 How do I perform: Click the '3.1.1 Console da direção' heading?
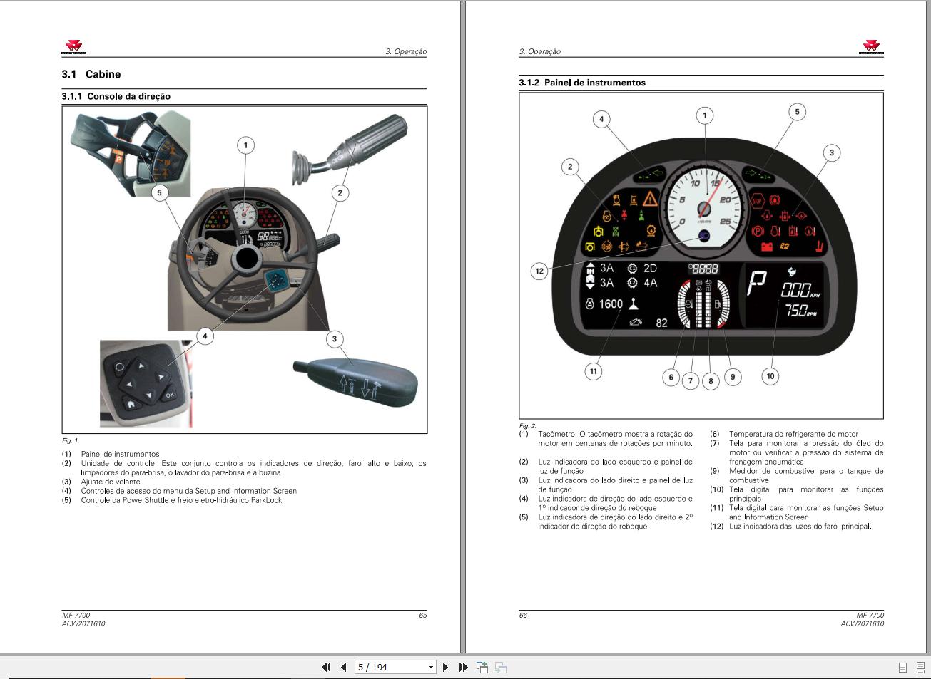116,96
